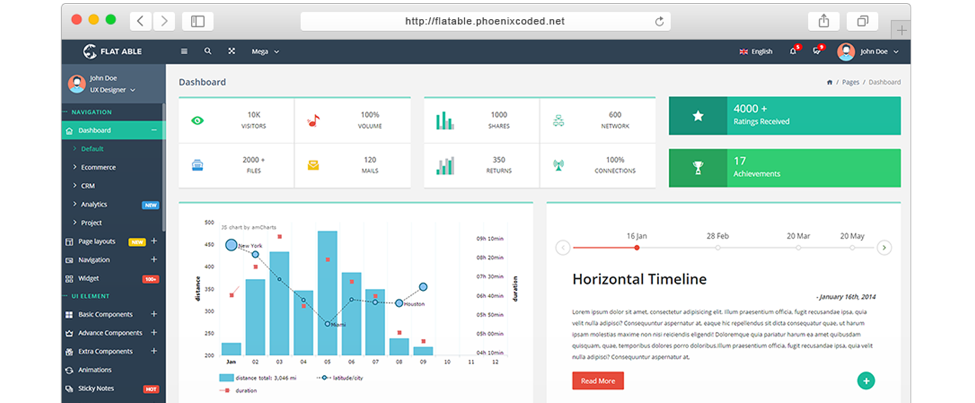
Task: Click the green plus floating button
Action: point(865,381)
